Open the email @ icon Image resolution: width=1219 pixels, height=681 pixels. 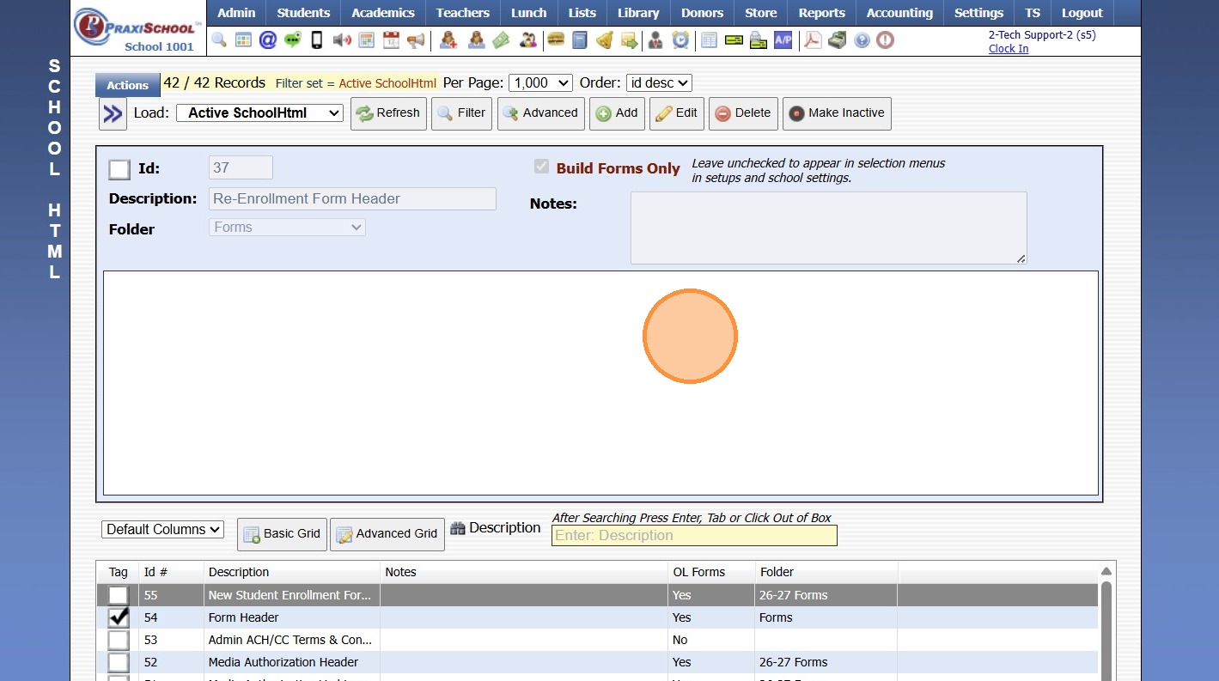pos(268,40)
